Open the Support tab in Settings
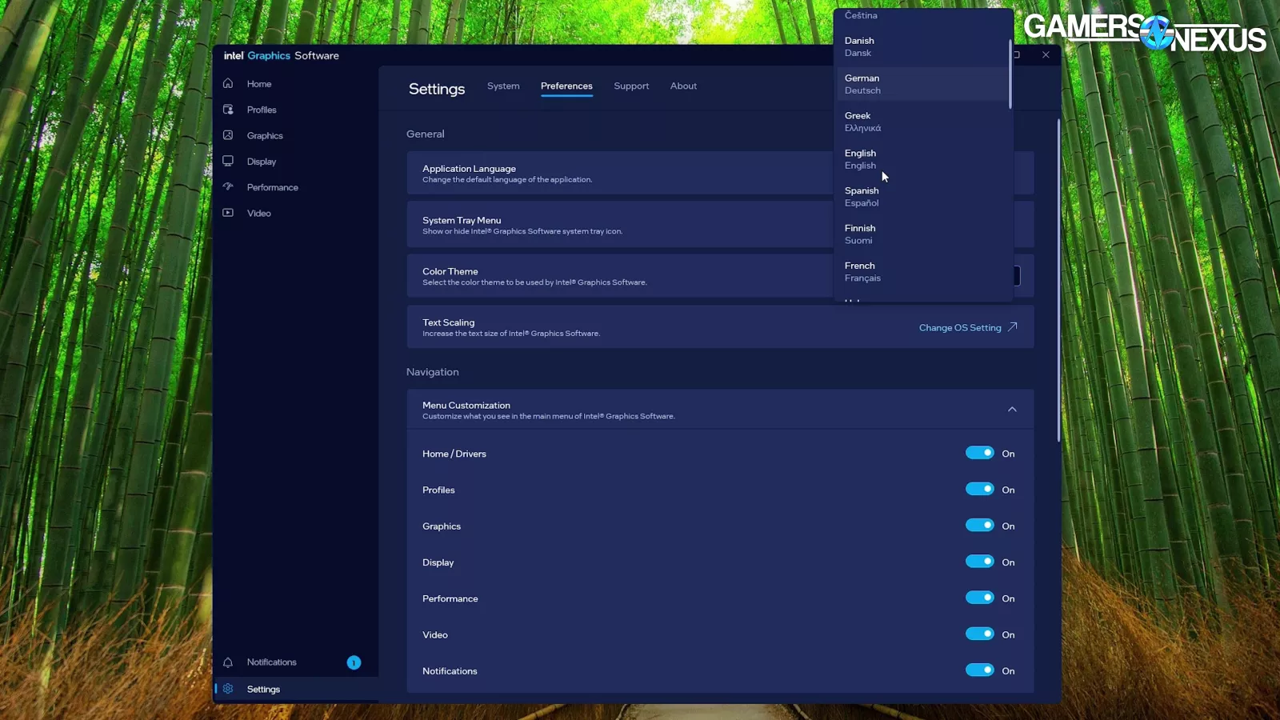 (631, 86)
